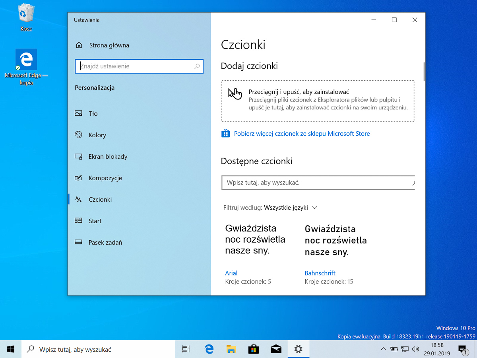Click the Bahnschrift font preview sample
The height and width of the screenshot is (358, 477).
click(336, 240)
